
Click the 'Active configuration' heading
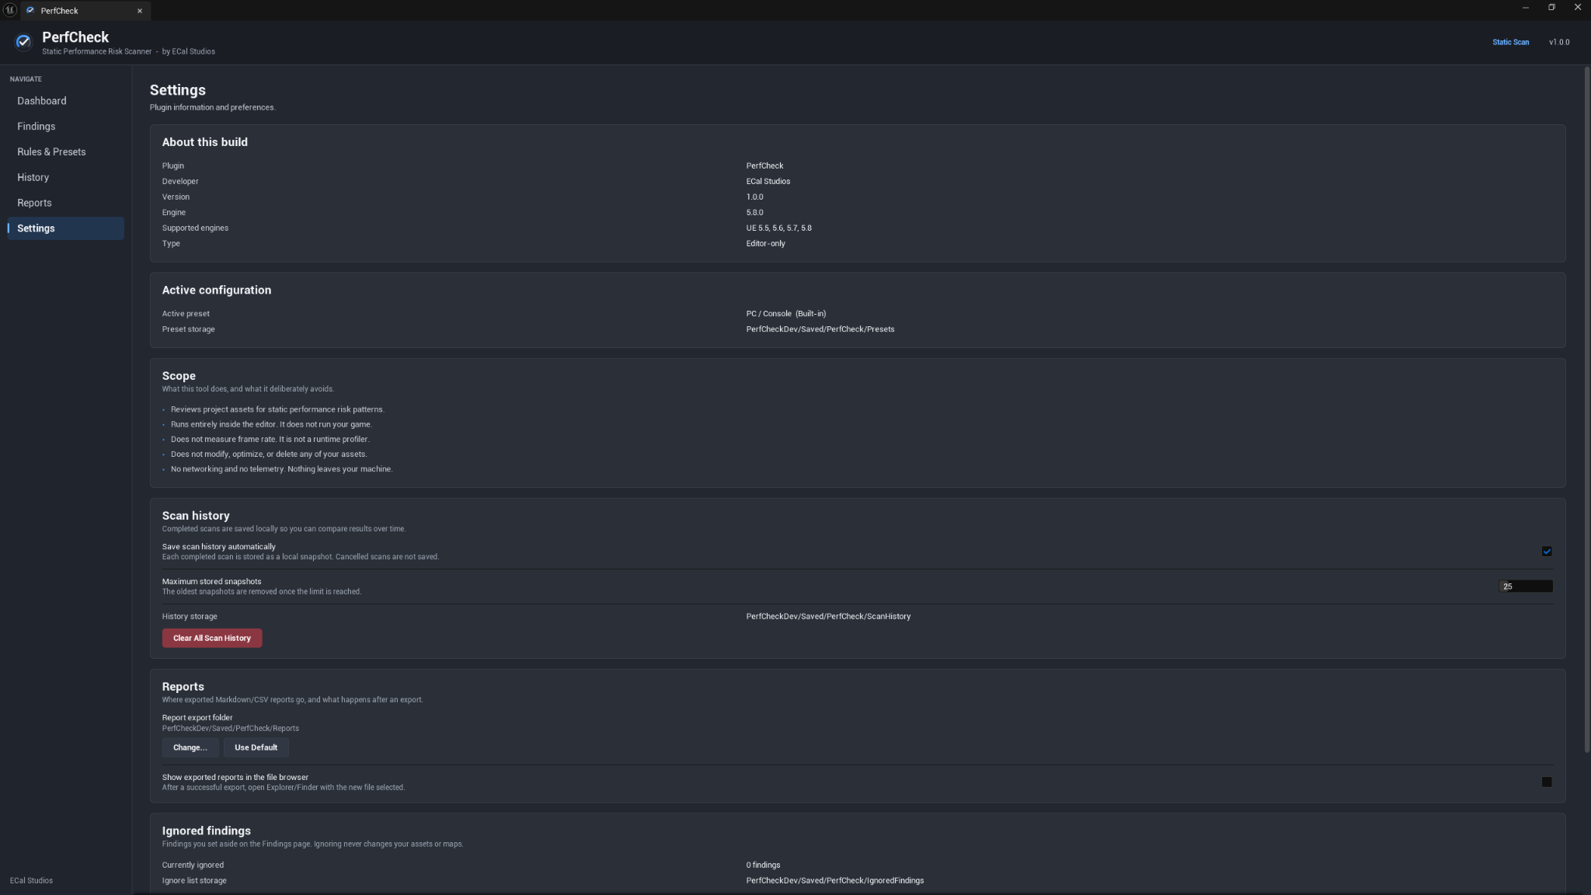point(217,291)
